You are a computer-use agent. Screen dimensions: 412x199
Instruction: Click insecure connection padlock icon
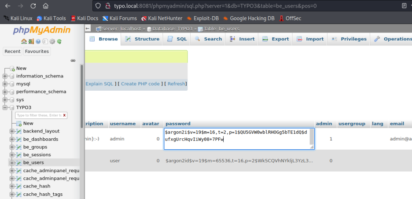[x=107, y=6]
